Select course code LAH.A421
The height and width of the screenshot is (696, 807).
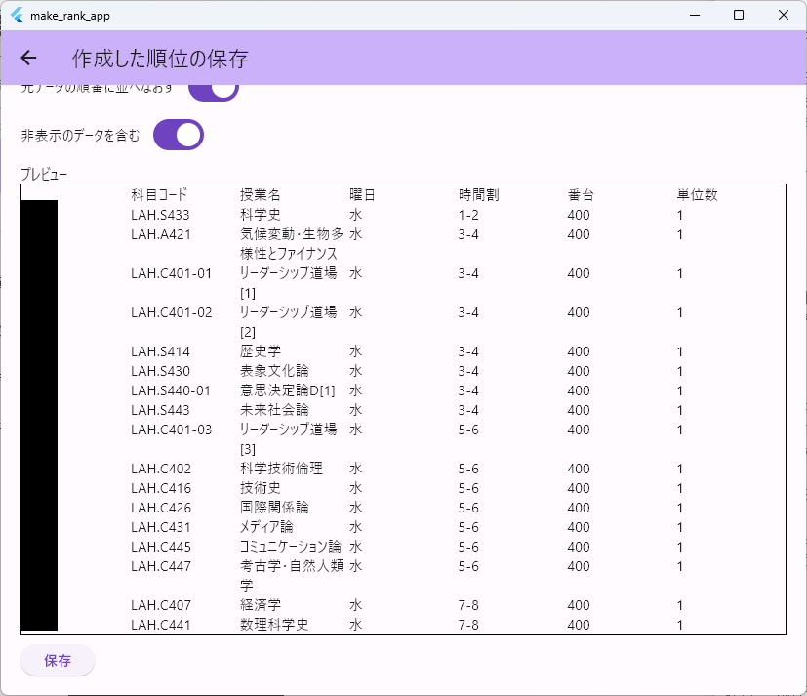pyautogui.click(x=160, y=234)
